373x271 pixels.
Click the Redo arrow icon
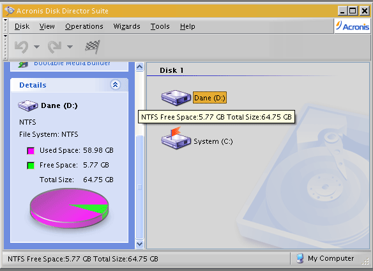click(x=54, y=47)
